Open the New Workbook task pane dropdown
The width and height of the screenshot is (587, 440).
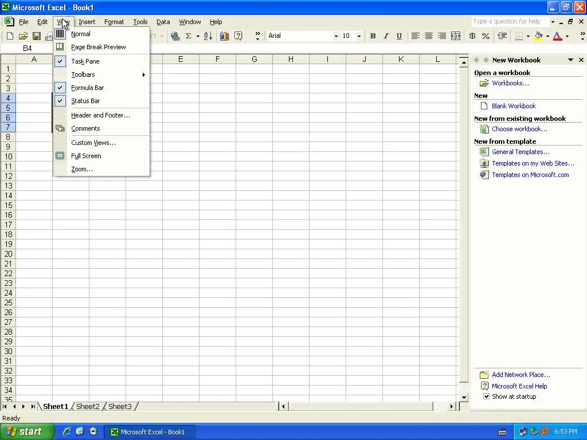click(x=570, y=60)
